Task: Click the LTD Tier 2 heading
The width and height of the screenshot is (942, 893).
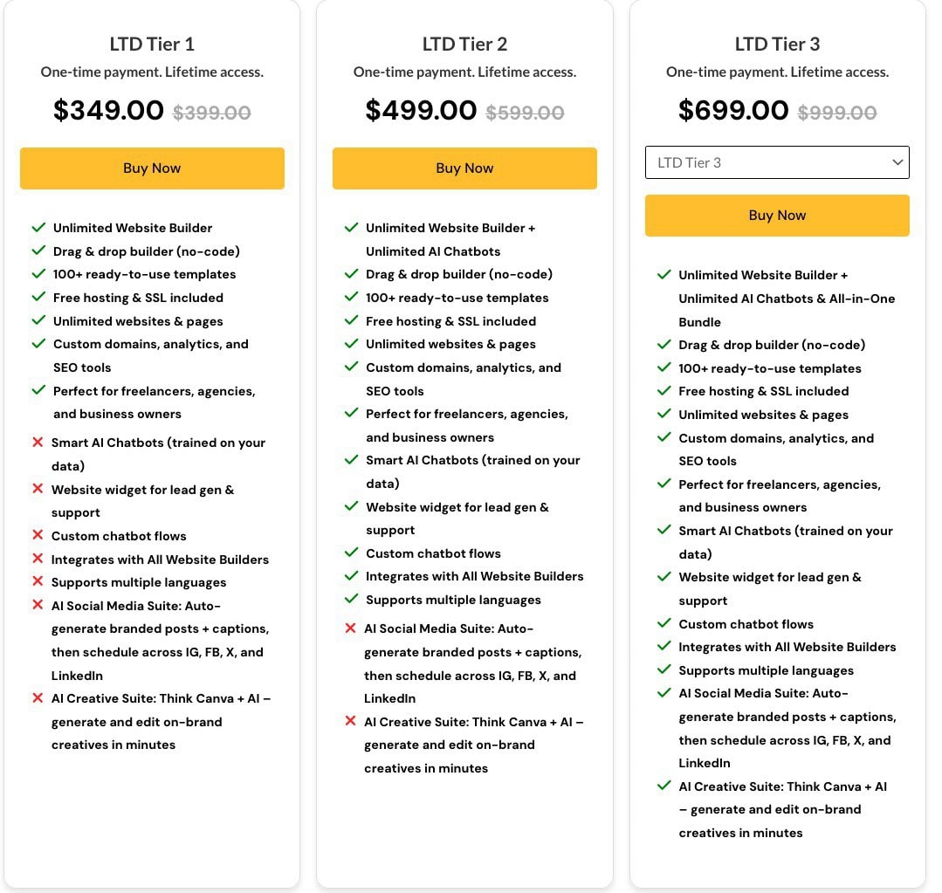Action: tap(464, 44)
